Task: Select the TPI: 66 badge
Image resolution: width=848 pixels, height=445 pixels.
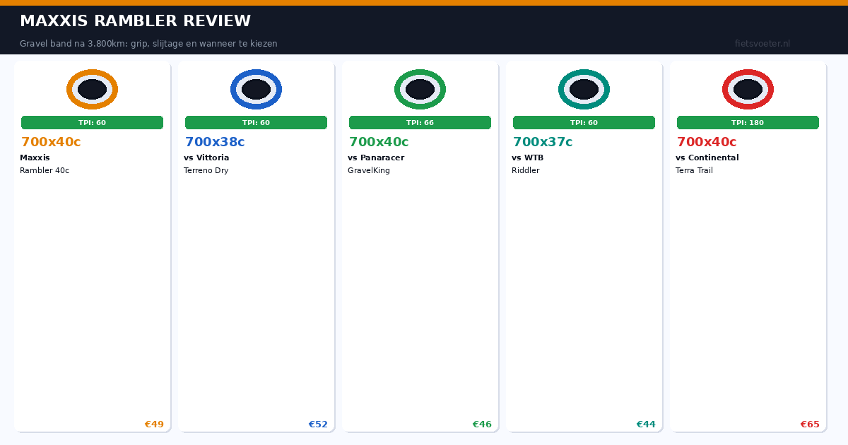Action: click(420, 123)
